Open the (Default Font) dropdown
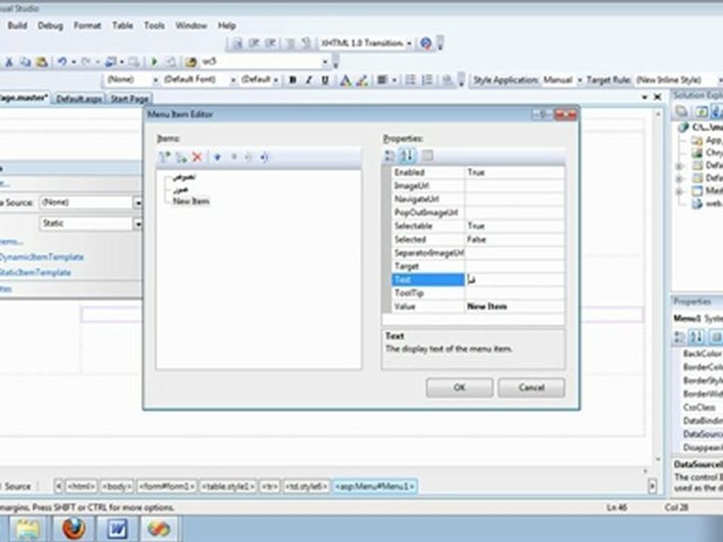 tap(233, 81)
